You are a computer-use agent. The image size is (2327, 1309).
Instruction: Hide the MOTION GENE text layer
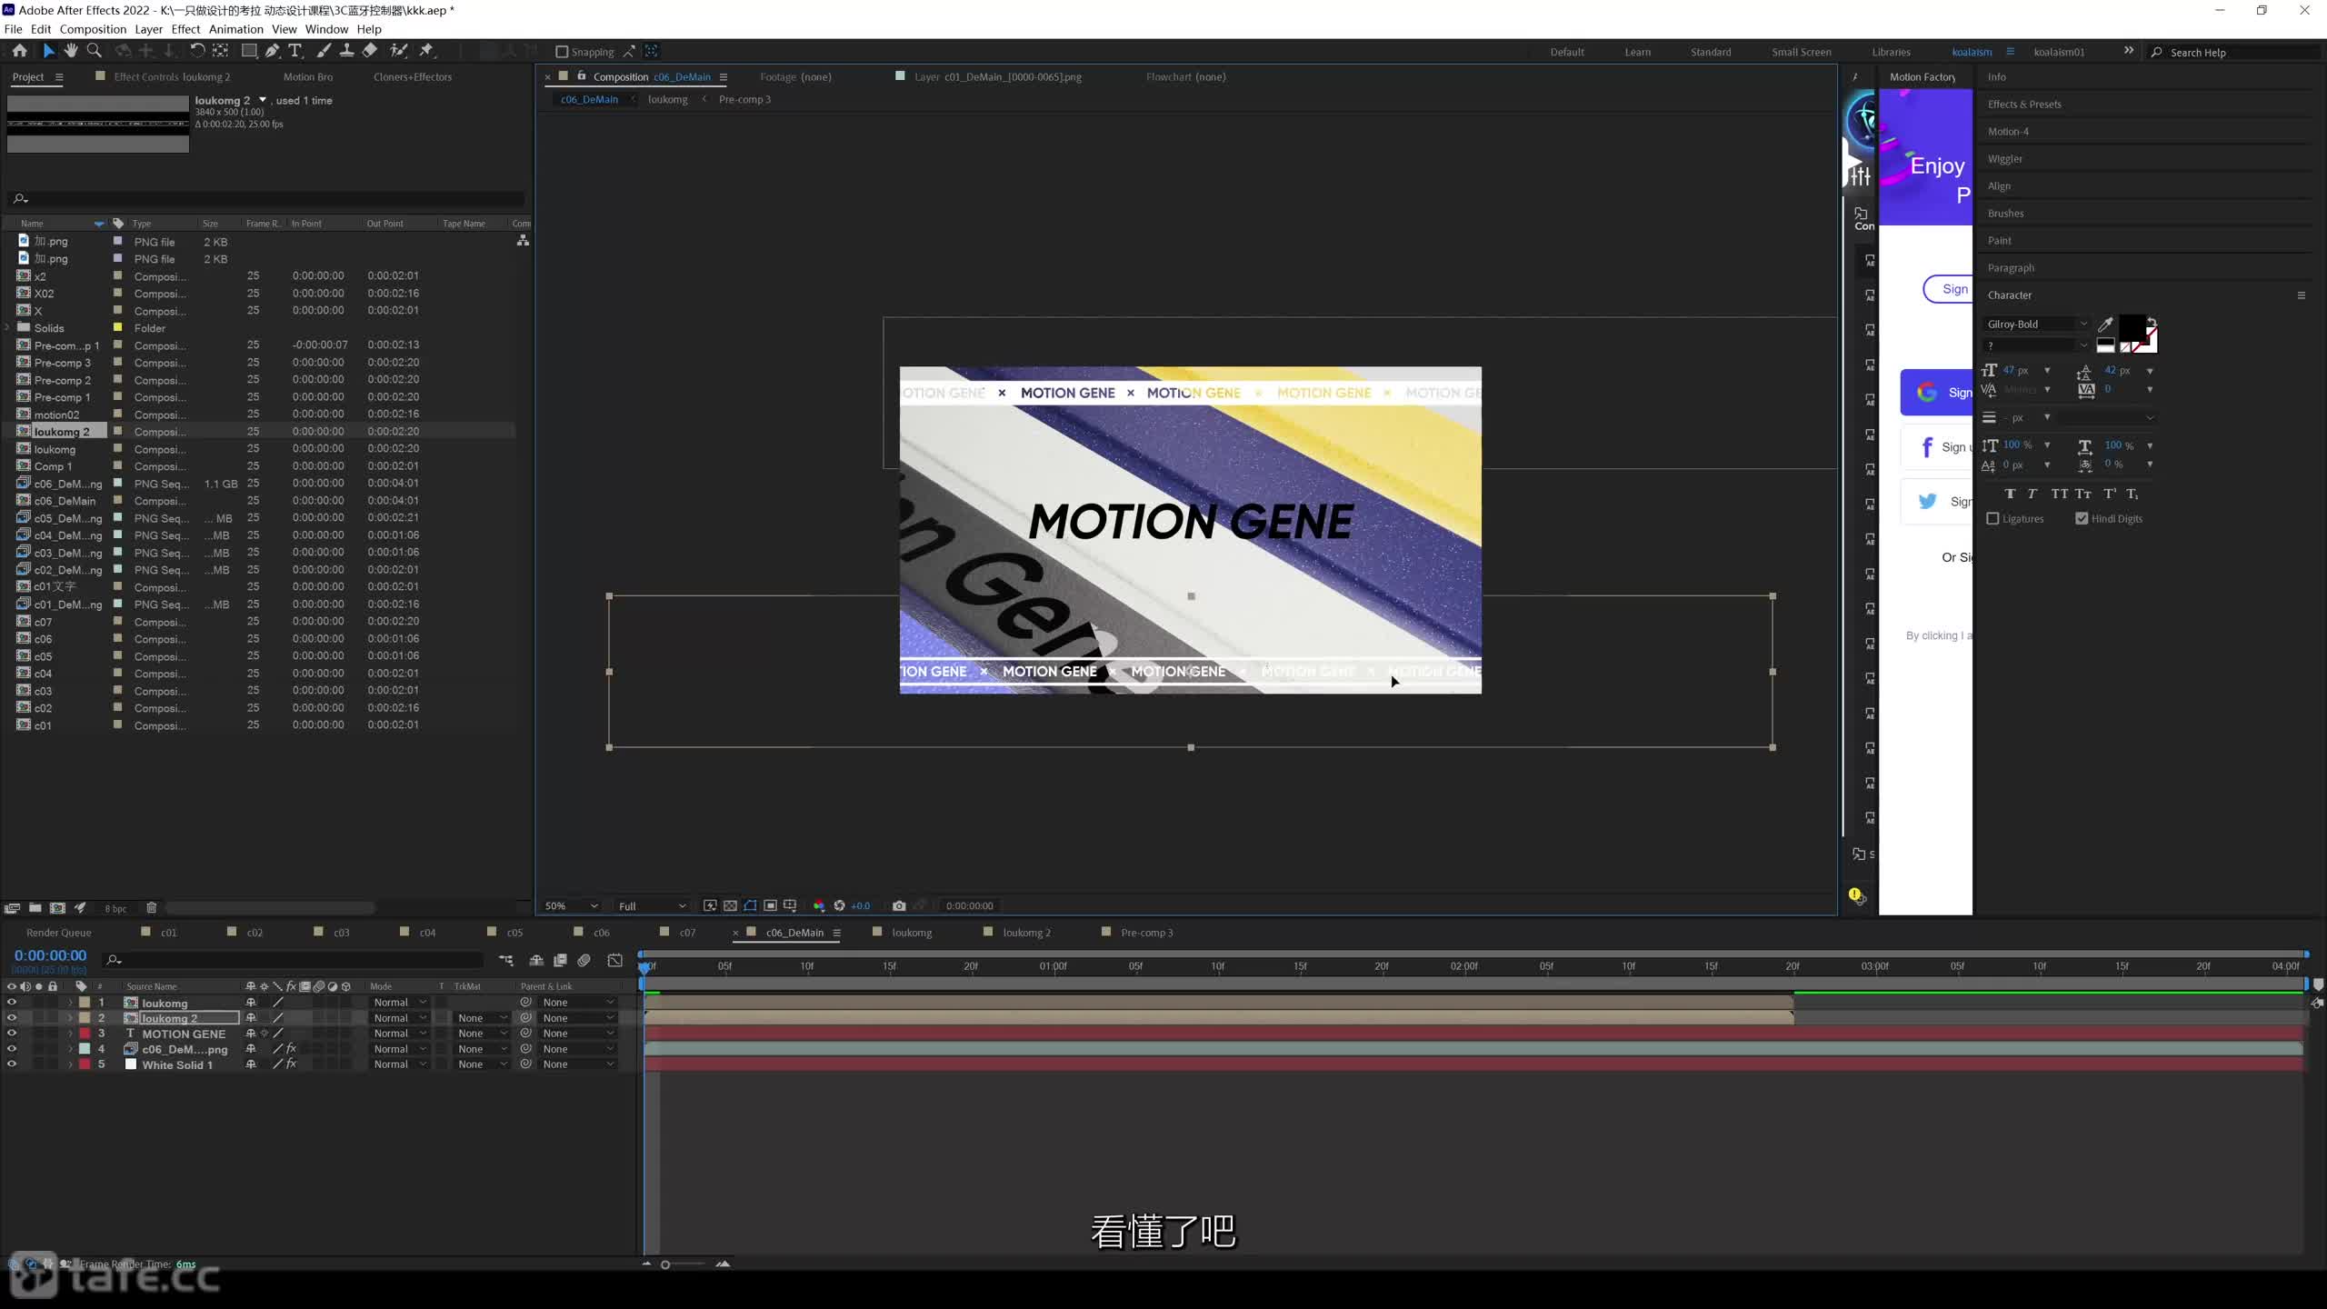11,1034
